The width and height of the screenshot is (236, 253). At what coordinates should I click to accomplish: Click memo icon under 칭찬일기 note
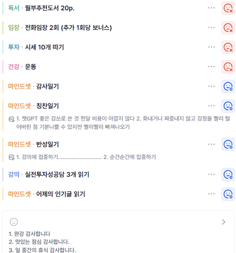(x=11, y=119)
